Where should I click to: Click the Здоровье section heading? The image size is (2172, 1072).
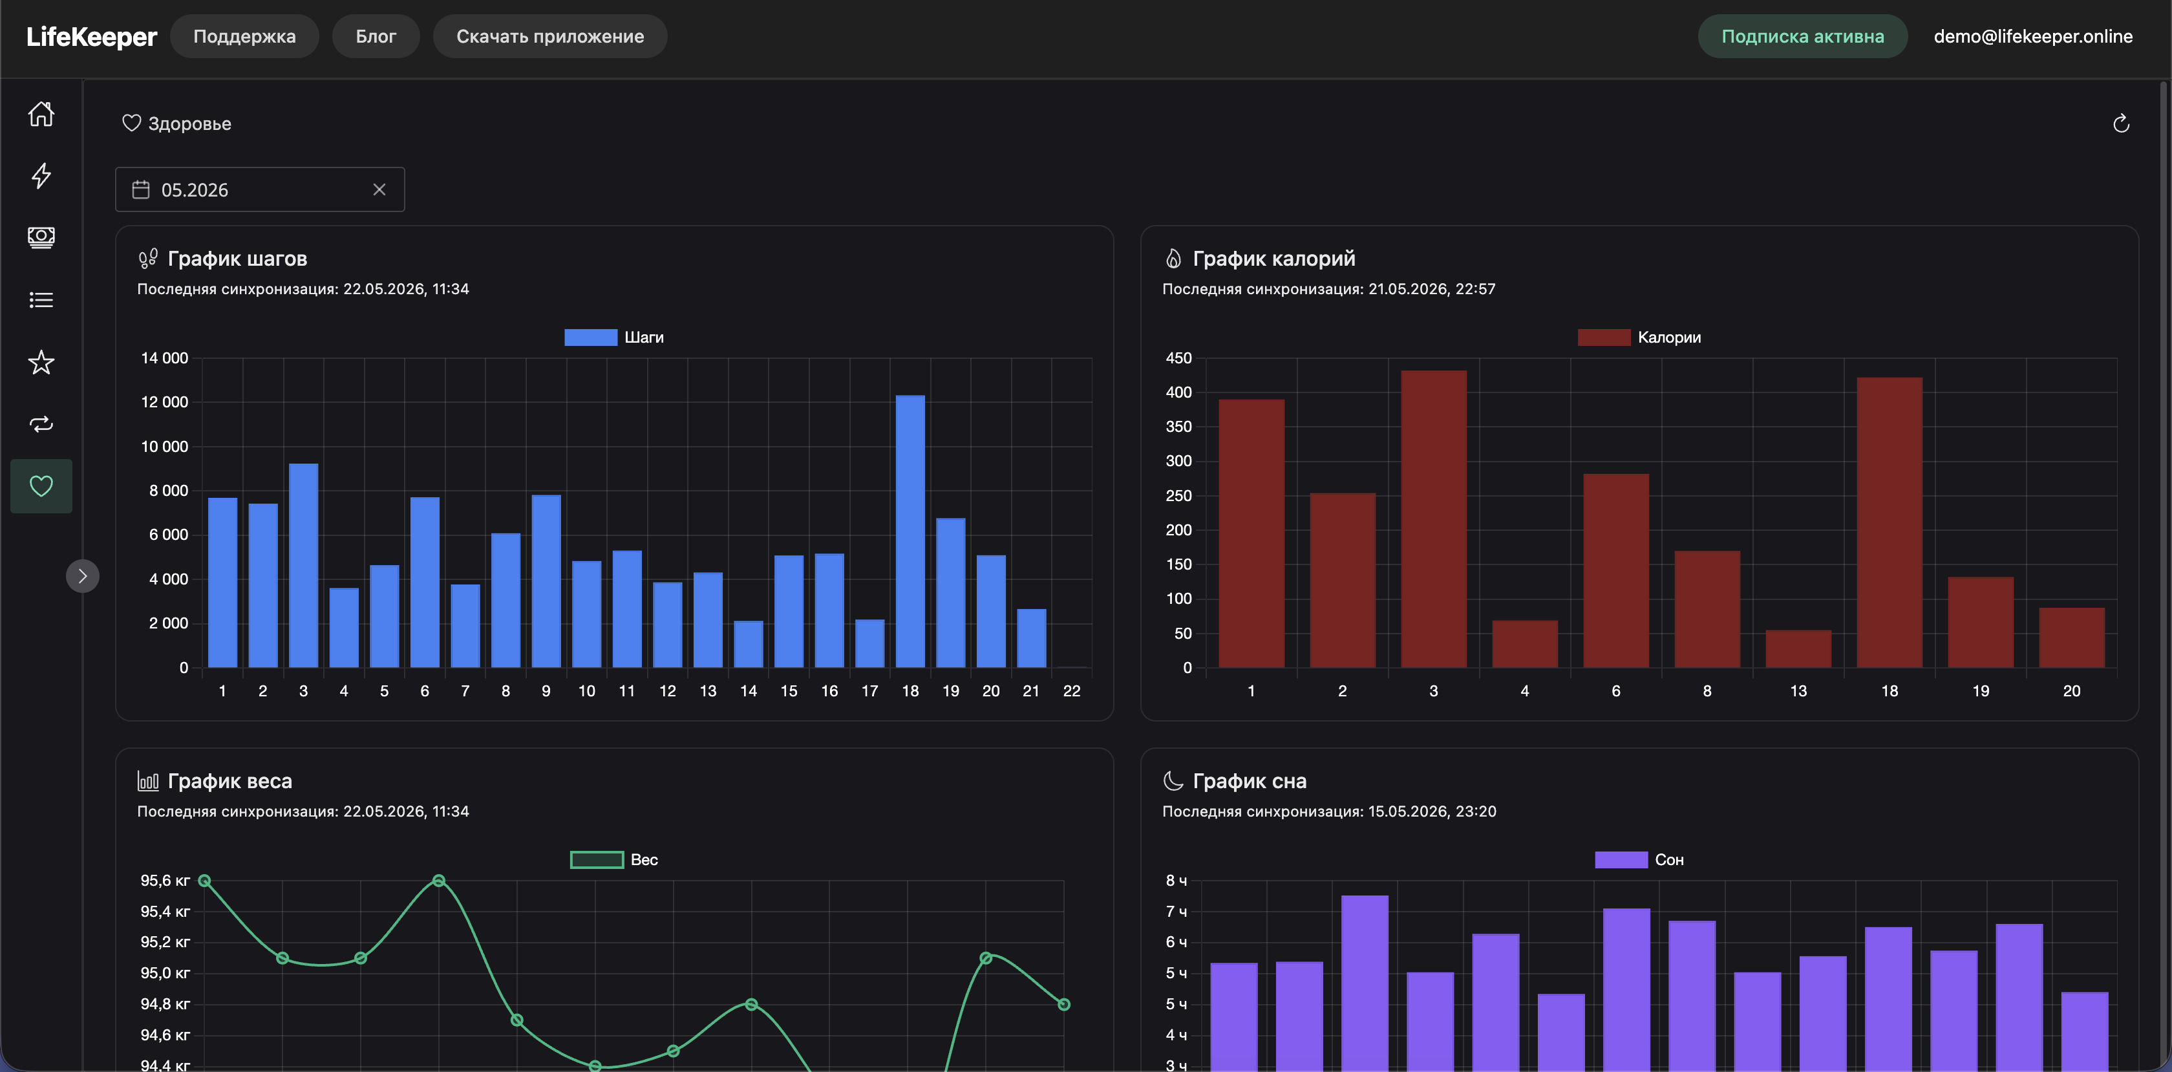click(189, 123)
